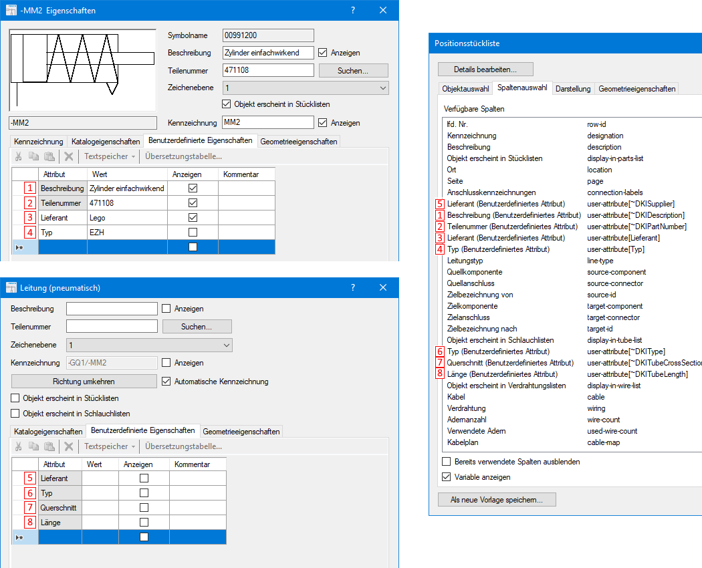This screenshot has height=568, width=702.
Task: Disable the 'Automatische Kennzeichnung' checkbox
Action: [x=167, y=382]
